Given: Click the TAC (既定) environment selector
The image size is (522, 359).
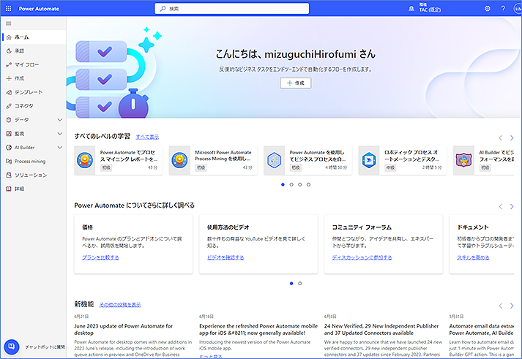Looking at the screenshot, I should (430, 7).
